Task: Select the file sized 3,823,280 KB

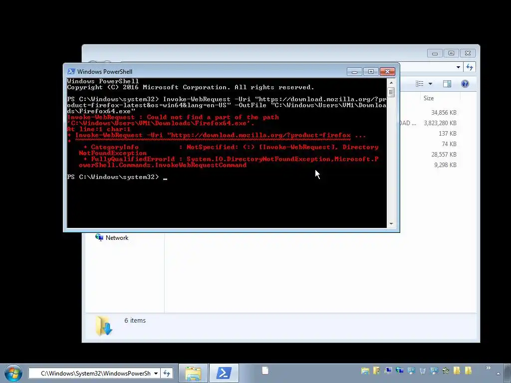Action: click(x=440, y=123)
